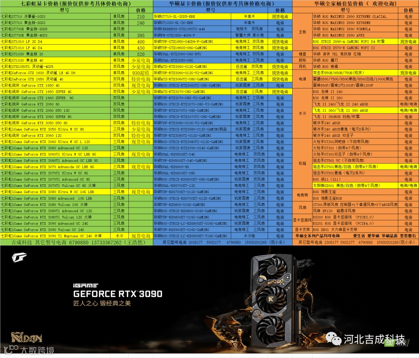Select 华硕 ROG MAXIMUS Z690 FORMULA
The height and width of the screenshot is (358, 419).
tap(355, 29)
